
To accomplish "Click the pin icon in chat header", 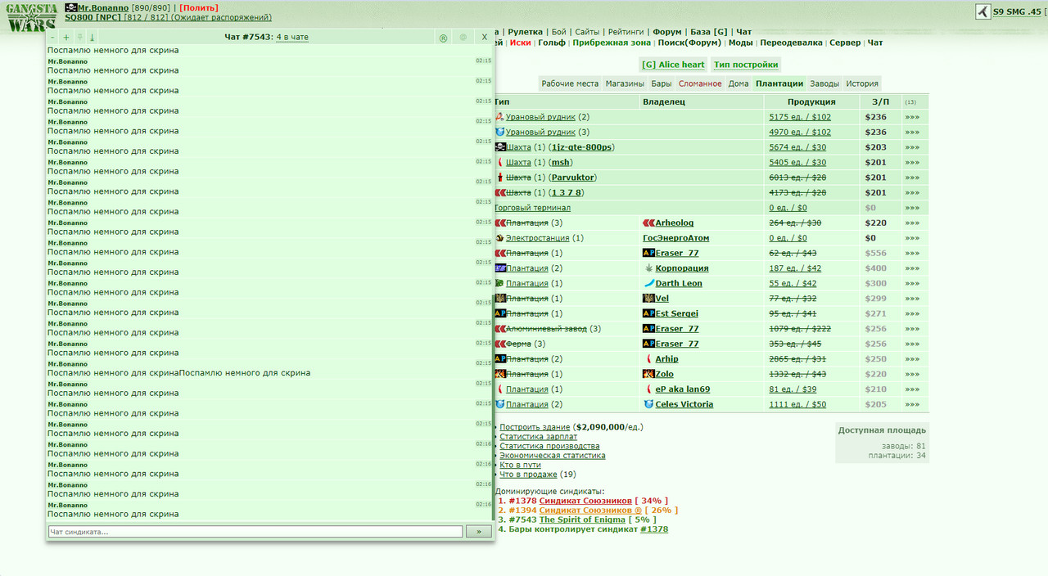I will coord(79,38).
